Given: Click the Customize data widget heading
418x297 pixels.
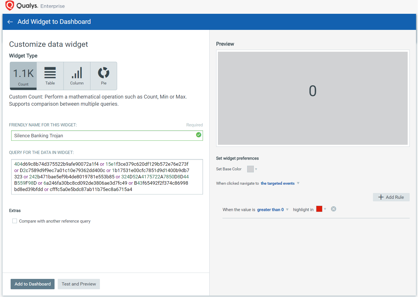Looking at the screenshot, I should pyautogui.click(x=49, y=44).
